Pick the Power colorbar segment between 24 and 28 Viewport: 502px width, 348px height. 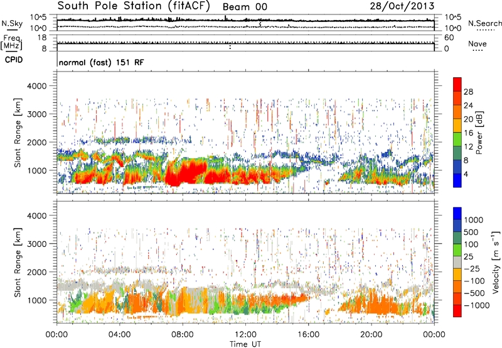point(457,98)
